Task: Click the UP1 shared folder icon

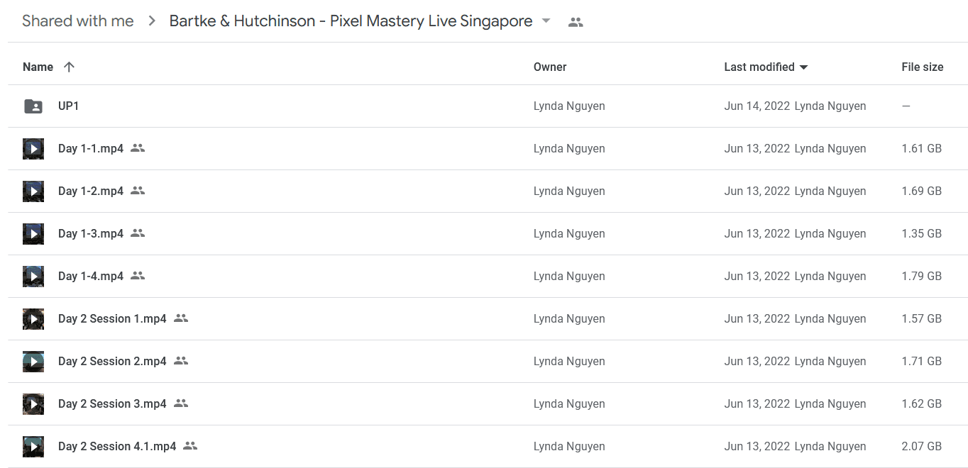Action: tap(33, 106)
